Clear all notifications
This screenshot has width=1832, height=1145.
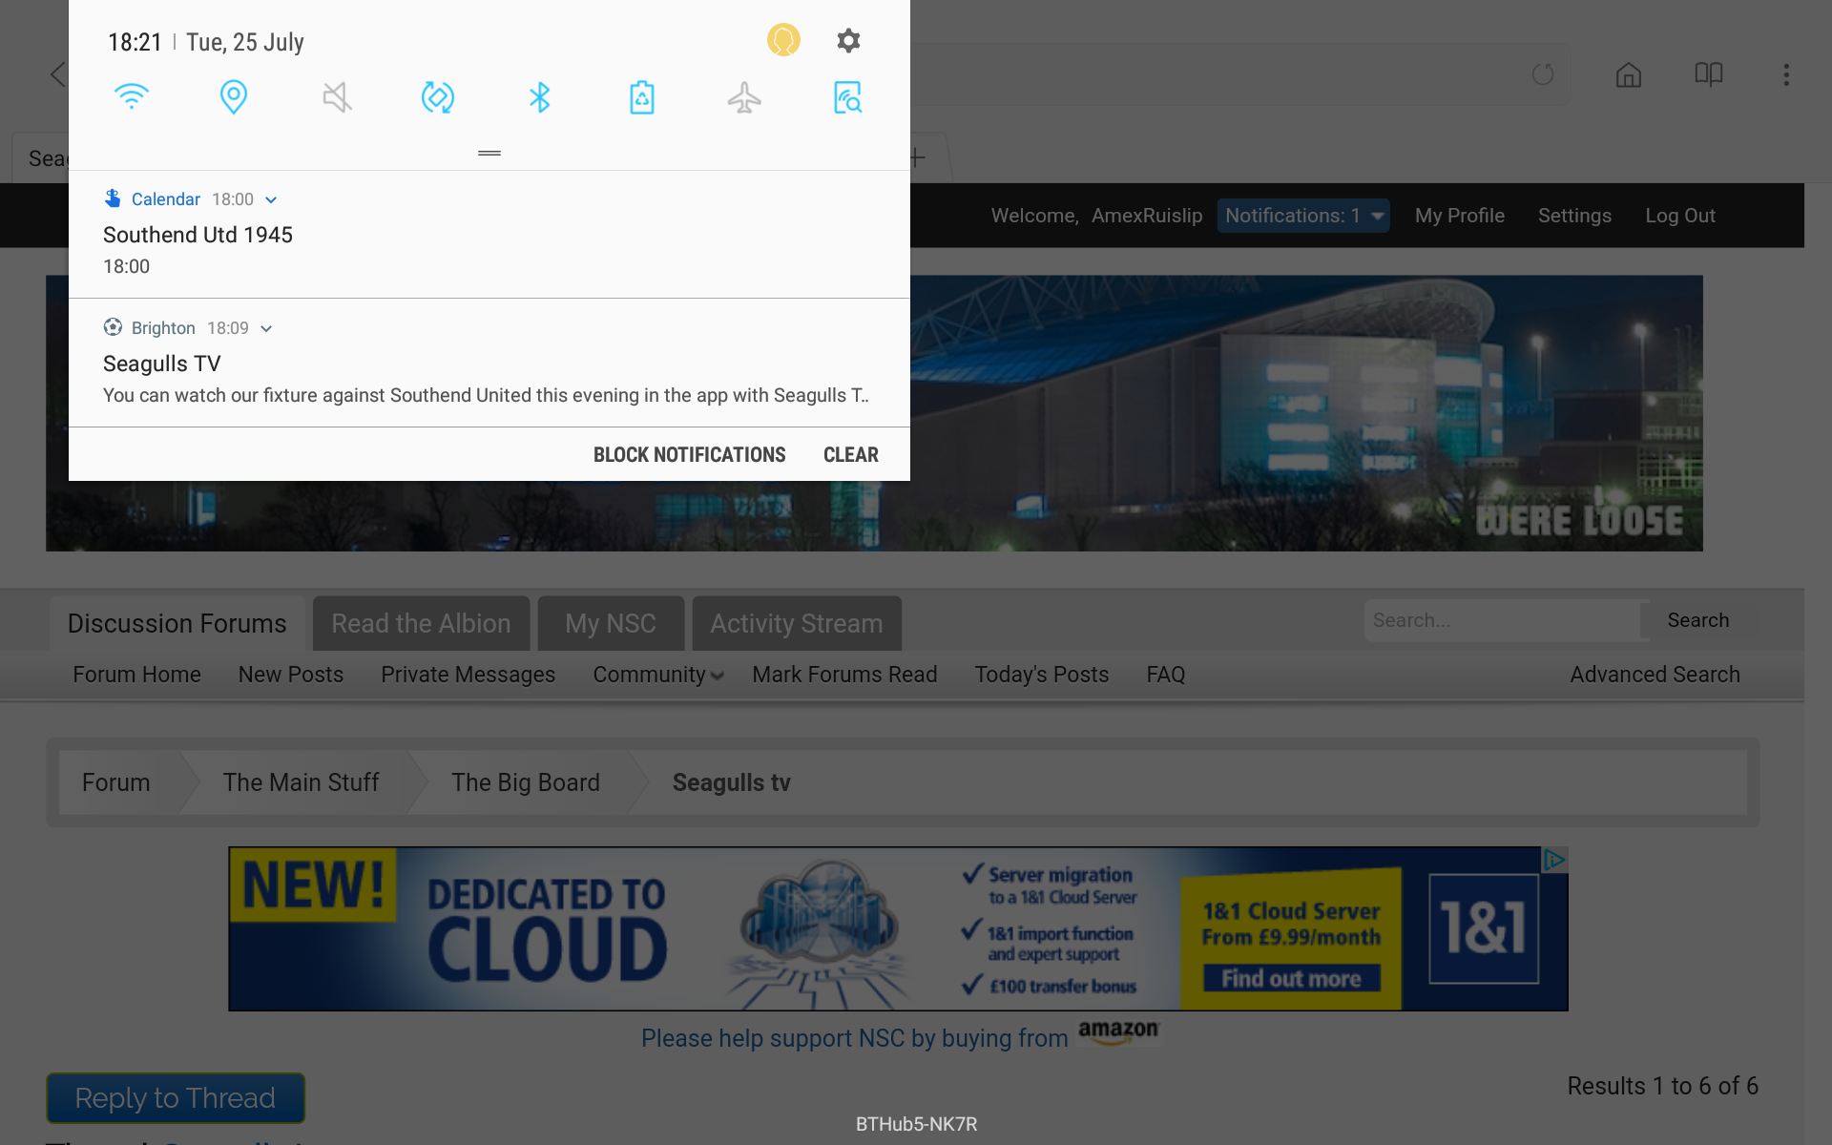[851, 455]
